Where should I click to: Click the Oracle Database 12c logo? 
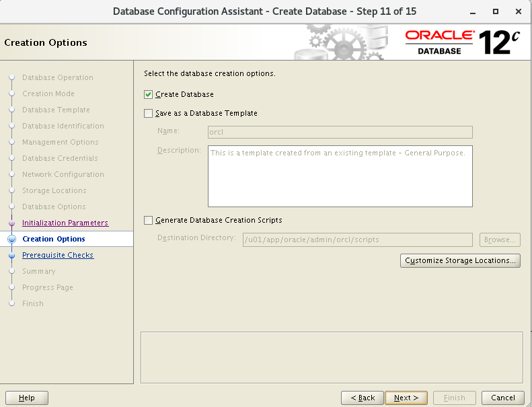click(x=463, y=42)
